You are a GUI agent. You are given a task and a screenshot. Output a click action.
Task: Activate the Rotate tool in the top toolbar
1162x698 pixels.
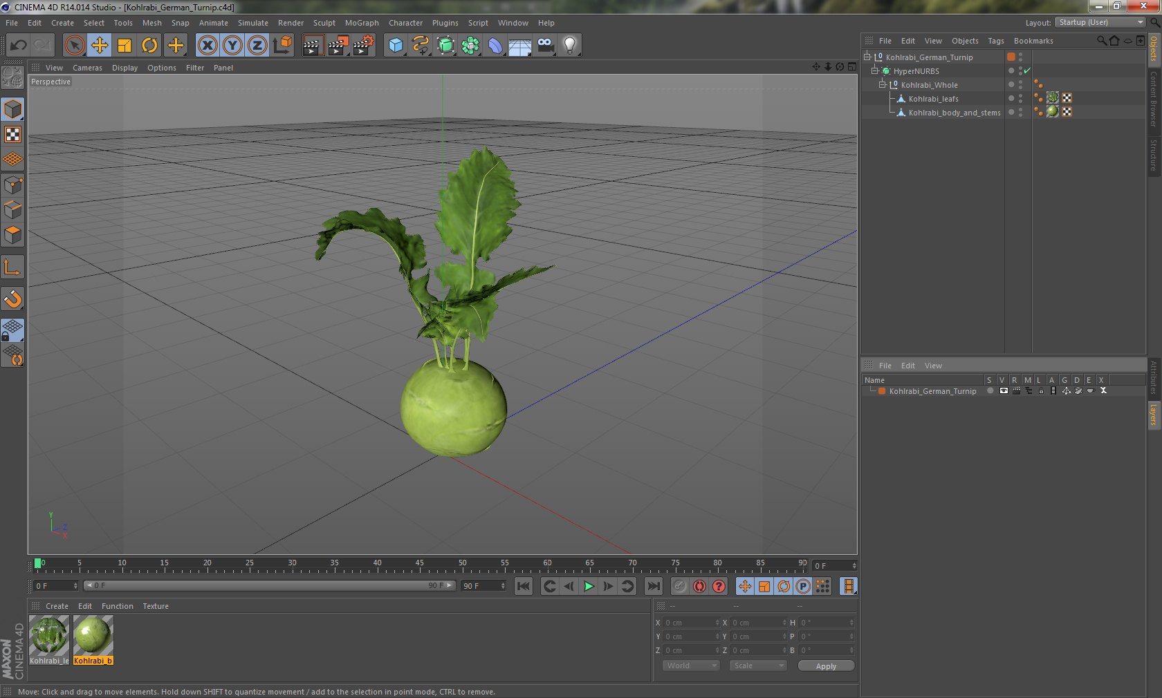point(149,46)
